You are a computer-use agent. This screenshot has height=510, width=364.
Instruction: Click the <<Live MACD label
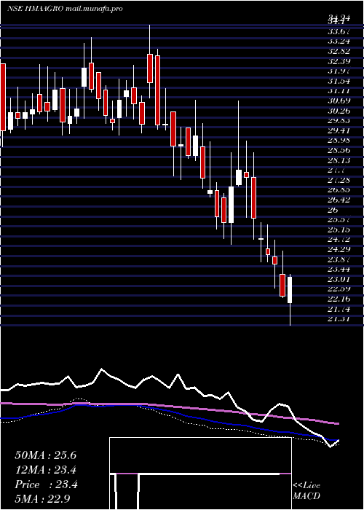[306, 491]
